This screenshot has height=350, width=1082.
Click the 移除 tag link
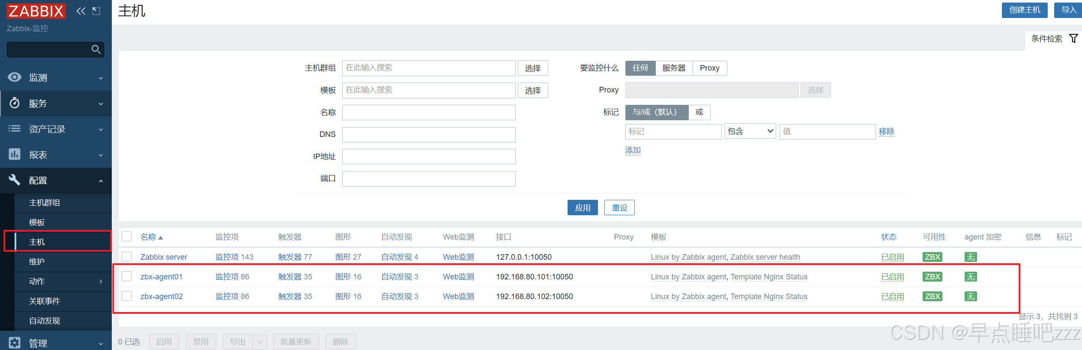tap(887, 131)
